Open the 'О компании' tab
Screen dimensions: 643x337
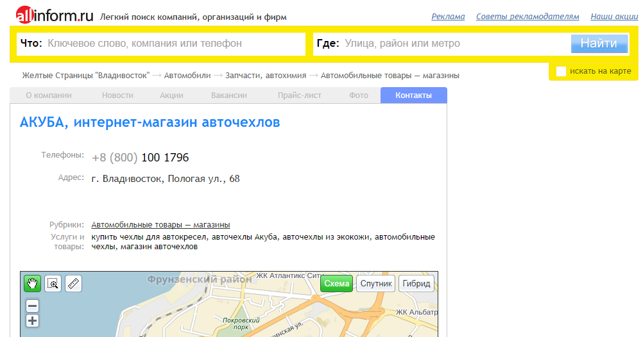click(x=49, y=95)
